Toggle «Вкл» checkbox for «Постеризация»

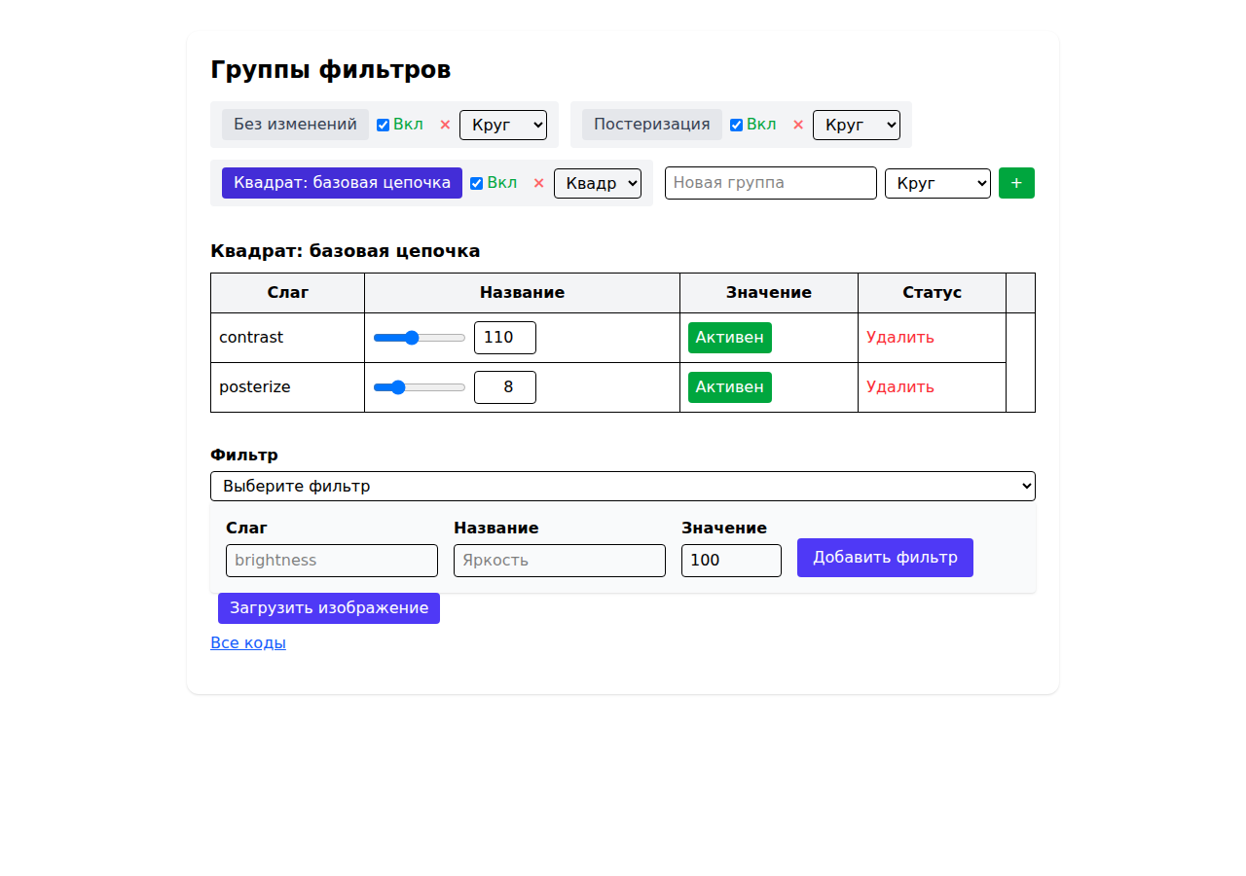coord(737,125)
